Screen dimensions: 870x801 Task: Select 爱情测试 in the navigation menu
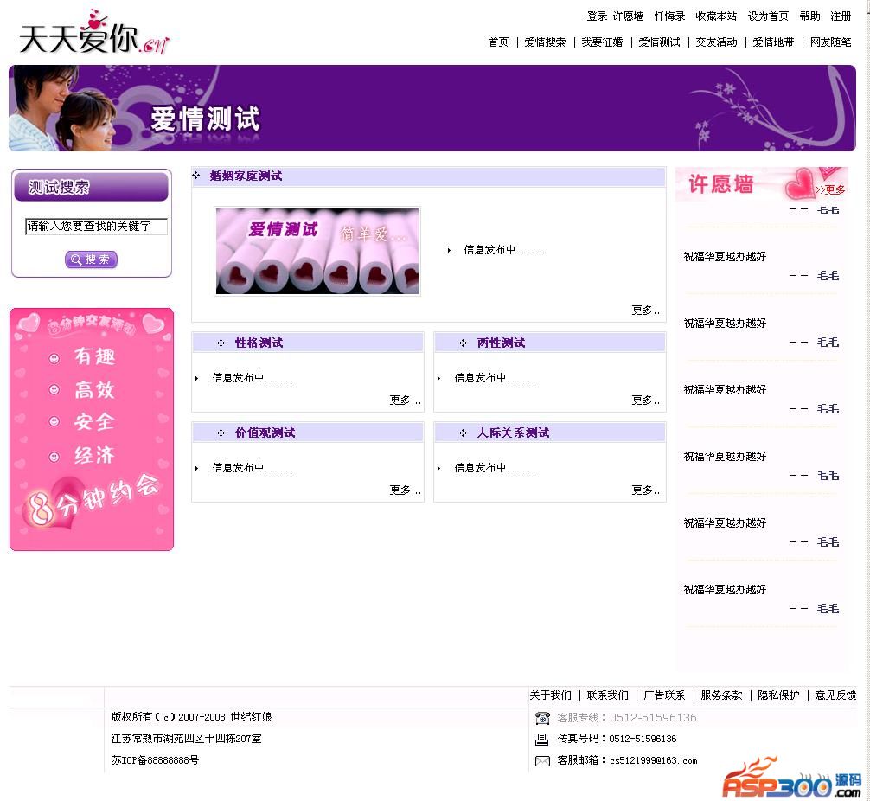click(x=659, y=42)
